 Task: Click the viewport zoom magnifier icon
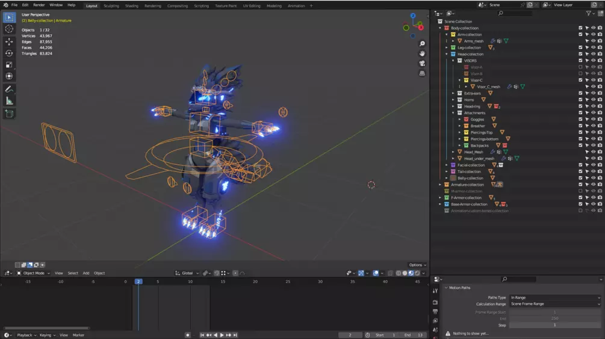pos(422,44)
